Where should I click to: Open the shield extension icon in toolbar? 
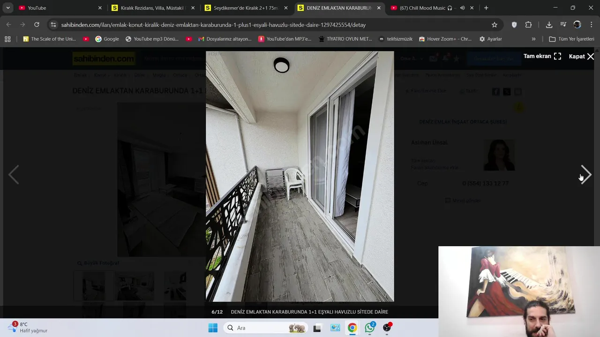(x=514, y=25)
